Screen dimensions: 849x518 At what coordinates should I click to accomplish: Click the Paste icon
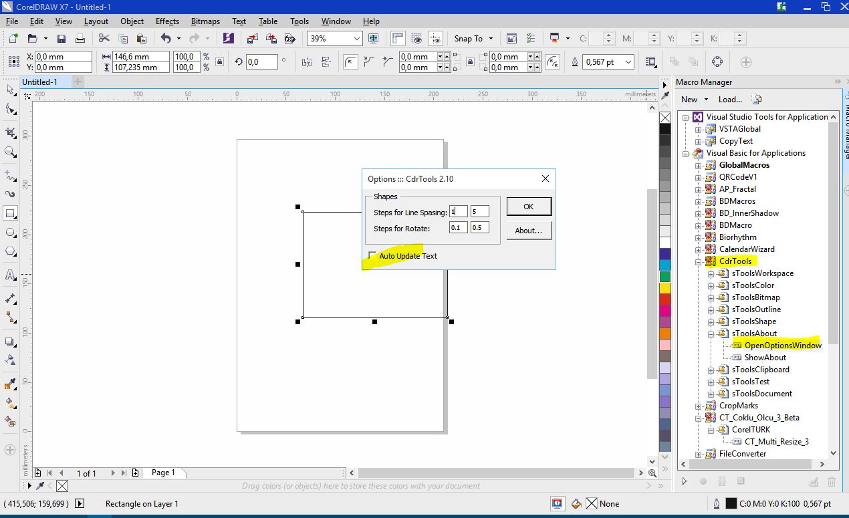pos(141,39)
